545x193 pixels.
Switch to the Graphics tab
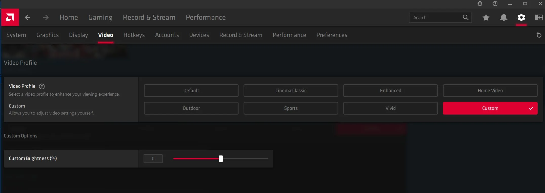48,35
